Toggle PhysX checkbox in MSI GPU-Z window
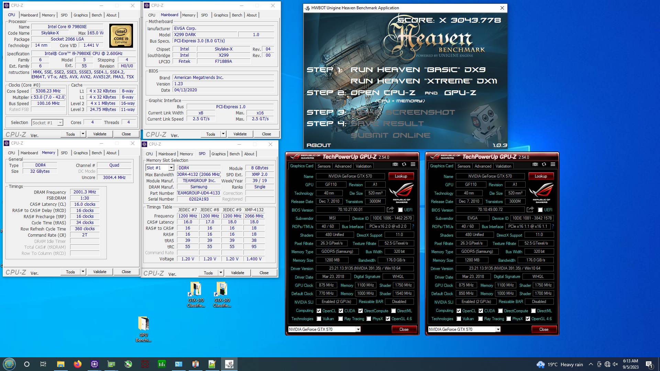The image size is (660, 371). click(368, 319)
